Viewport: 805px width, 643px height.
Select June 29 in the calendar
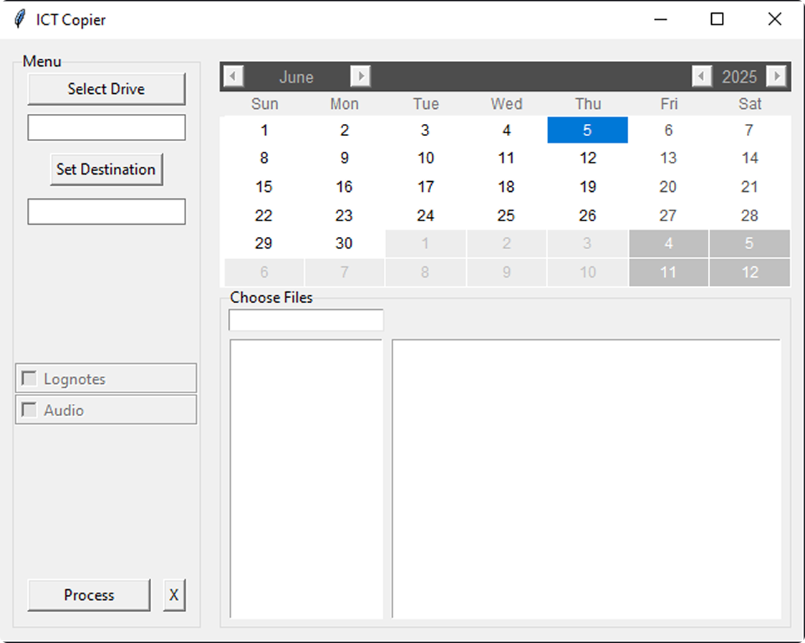tap(264, 243)
